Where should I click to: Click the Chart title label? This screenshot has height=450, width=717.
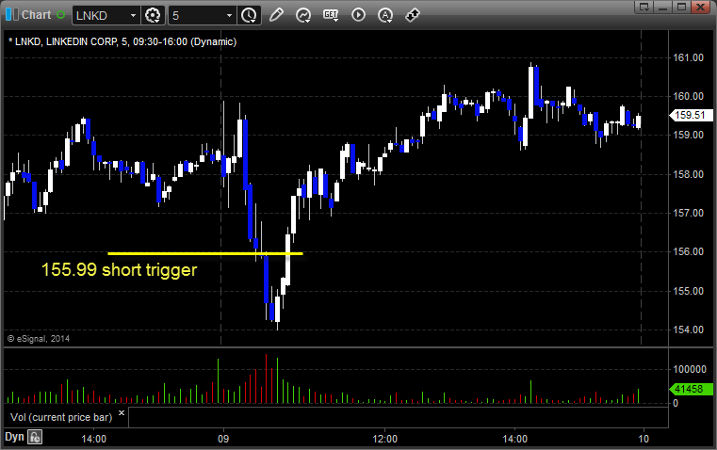click(36, 15)
